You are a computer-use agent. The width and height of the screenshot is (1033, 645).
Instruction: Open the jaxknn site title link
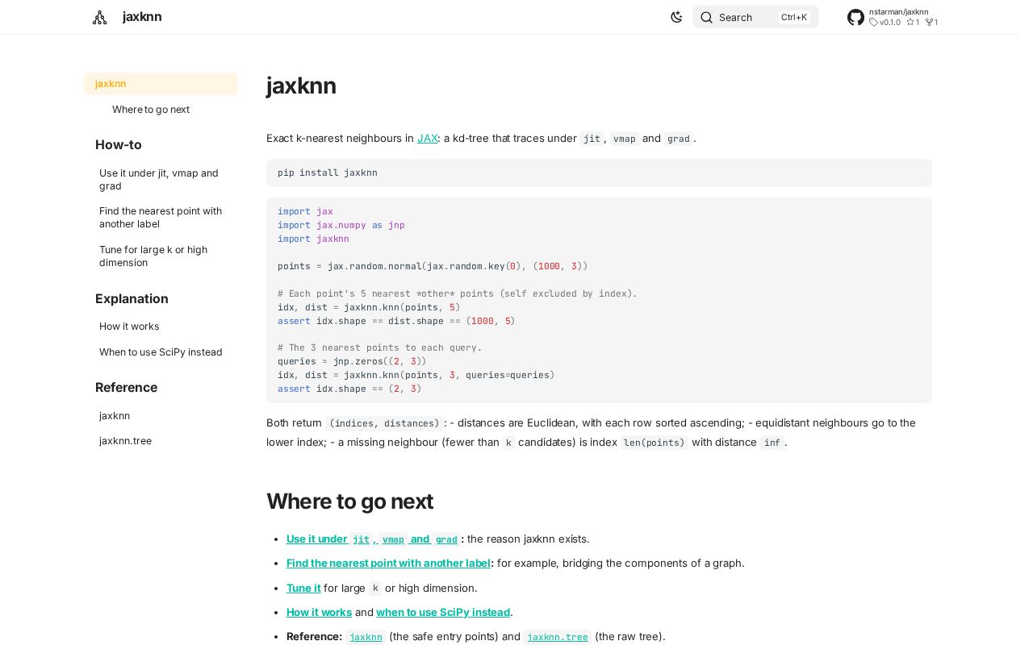coord(142,17)
